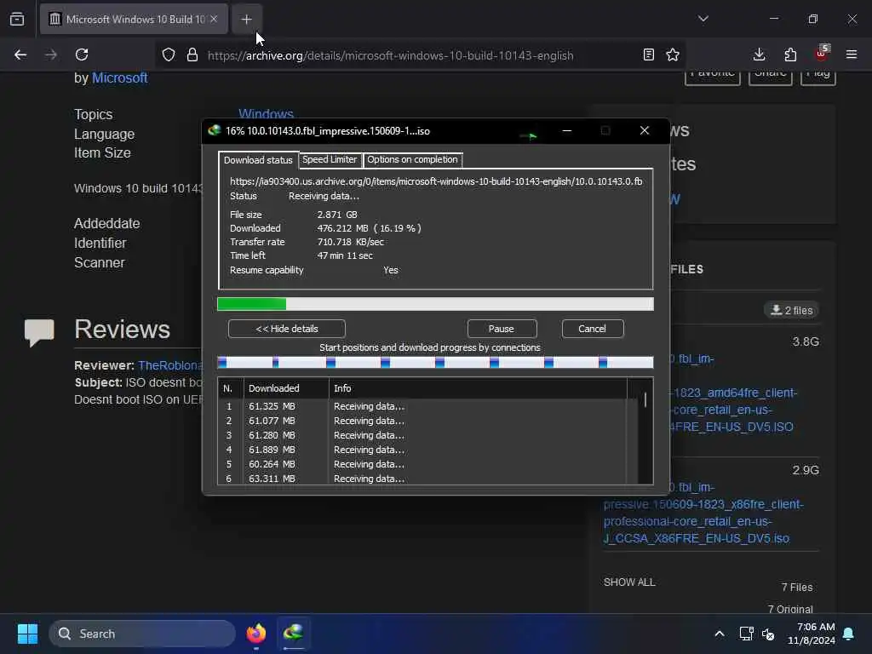The image size is (872, 654).
Task: Click SHOW ALL files link
Action: (629, 582)
